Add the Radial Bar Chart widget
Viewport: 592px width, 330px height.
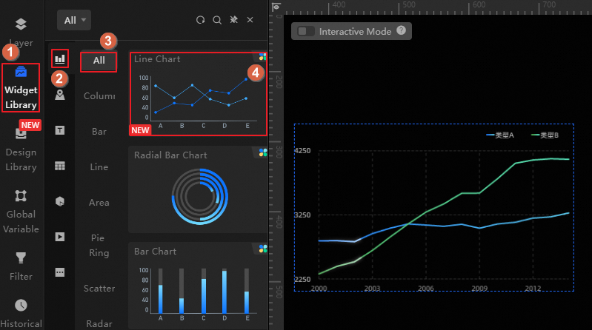[x=199, y=189]
